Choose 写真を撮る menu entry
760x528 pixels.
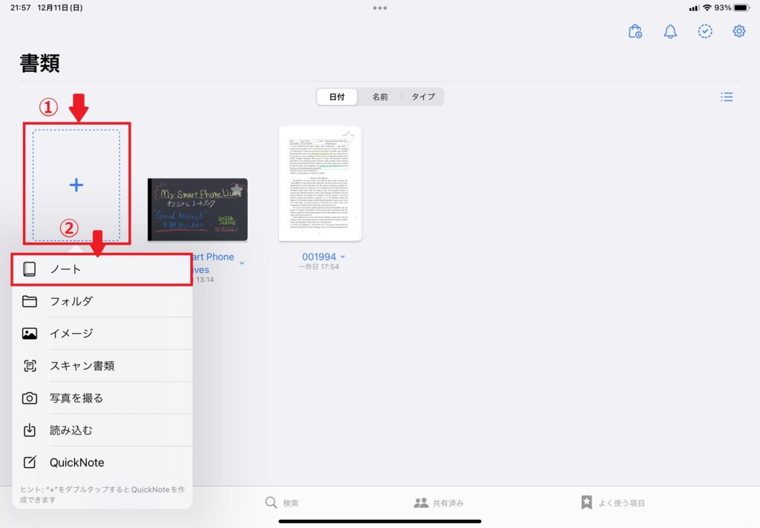[x=102, y=398]
